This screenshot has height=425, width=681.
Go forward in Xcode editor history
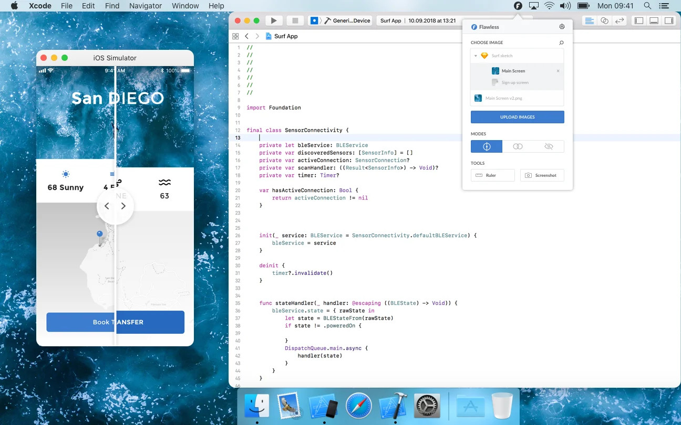(257, 36)
